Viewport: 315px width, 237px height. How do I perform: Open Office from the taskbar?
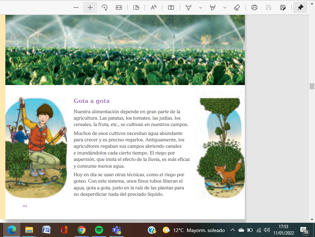point(64,230)
